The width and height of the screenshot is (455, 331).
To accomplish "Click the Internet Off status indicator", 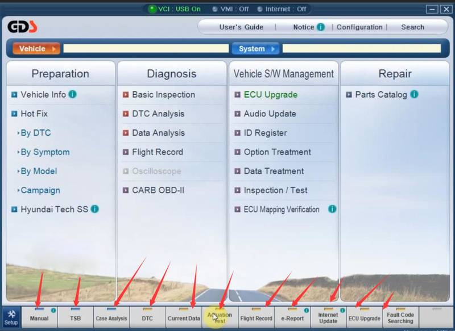I will (x=282, y=9).
